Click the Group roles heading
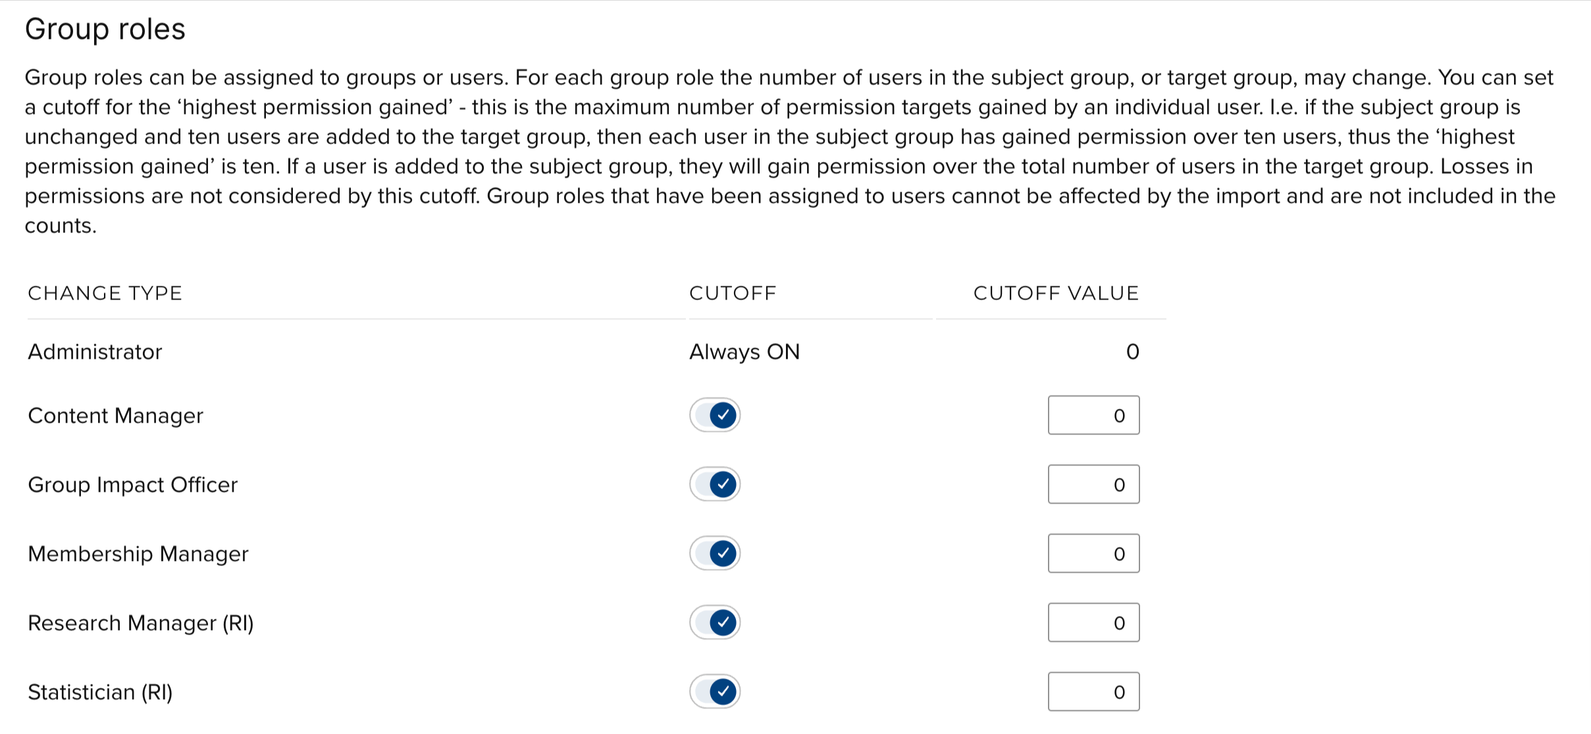 [105, 29]
